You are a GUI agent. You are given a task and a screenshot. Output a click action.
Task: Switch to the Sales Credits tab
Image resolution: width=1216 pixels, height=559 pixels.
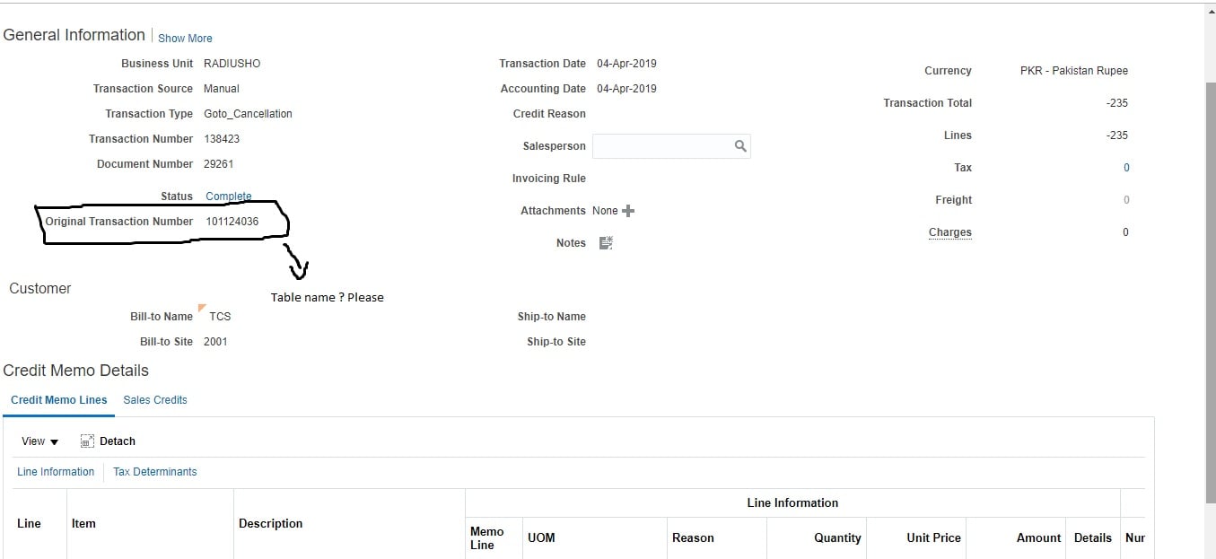pyautogui.click(x=155, y=399)
